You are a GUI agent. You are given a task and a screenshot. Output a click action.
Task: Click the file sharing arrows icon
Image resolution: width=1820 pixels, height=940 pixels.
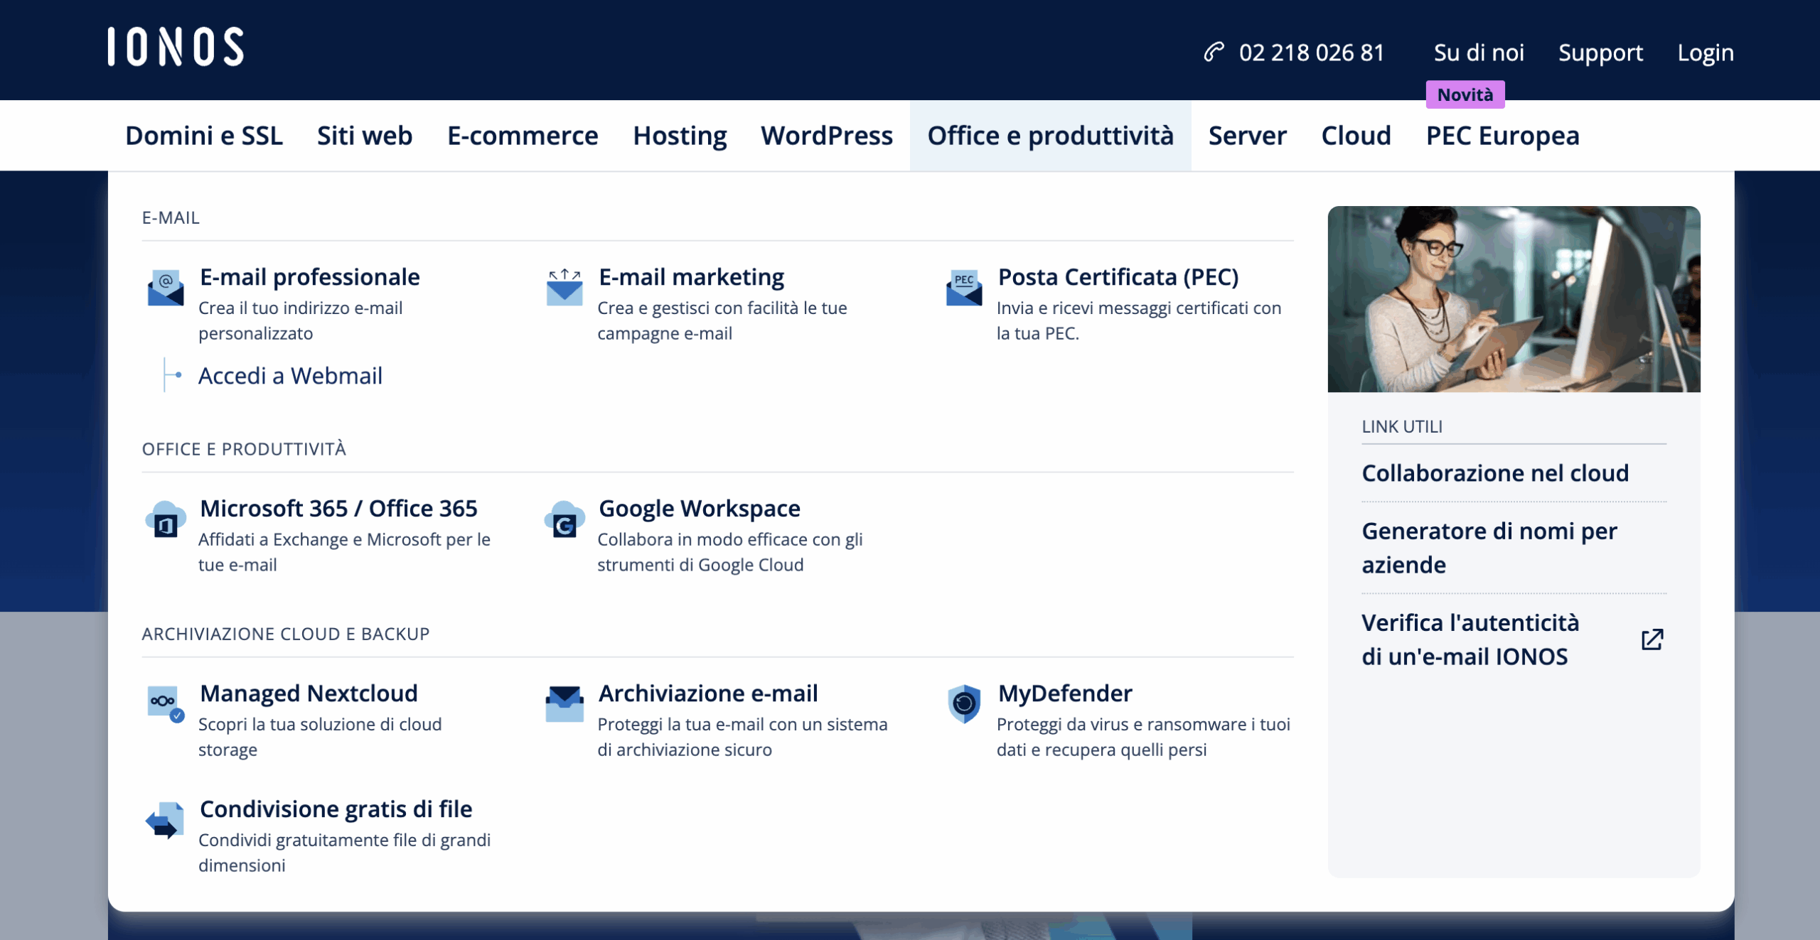165,821
